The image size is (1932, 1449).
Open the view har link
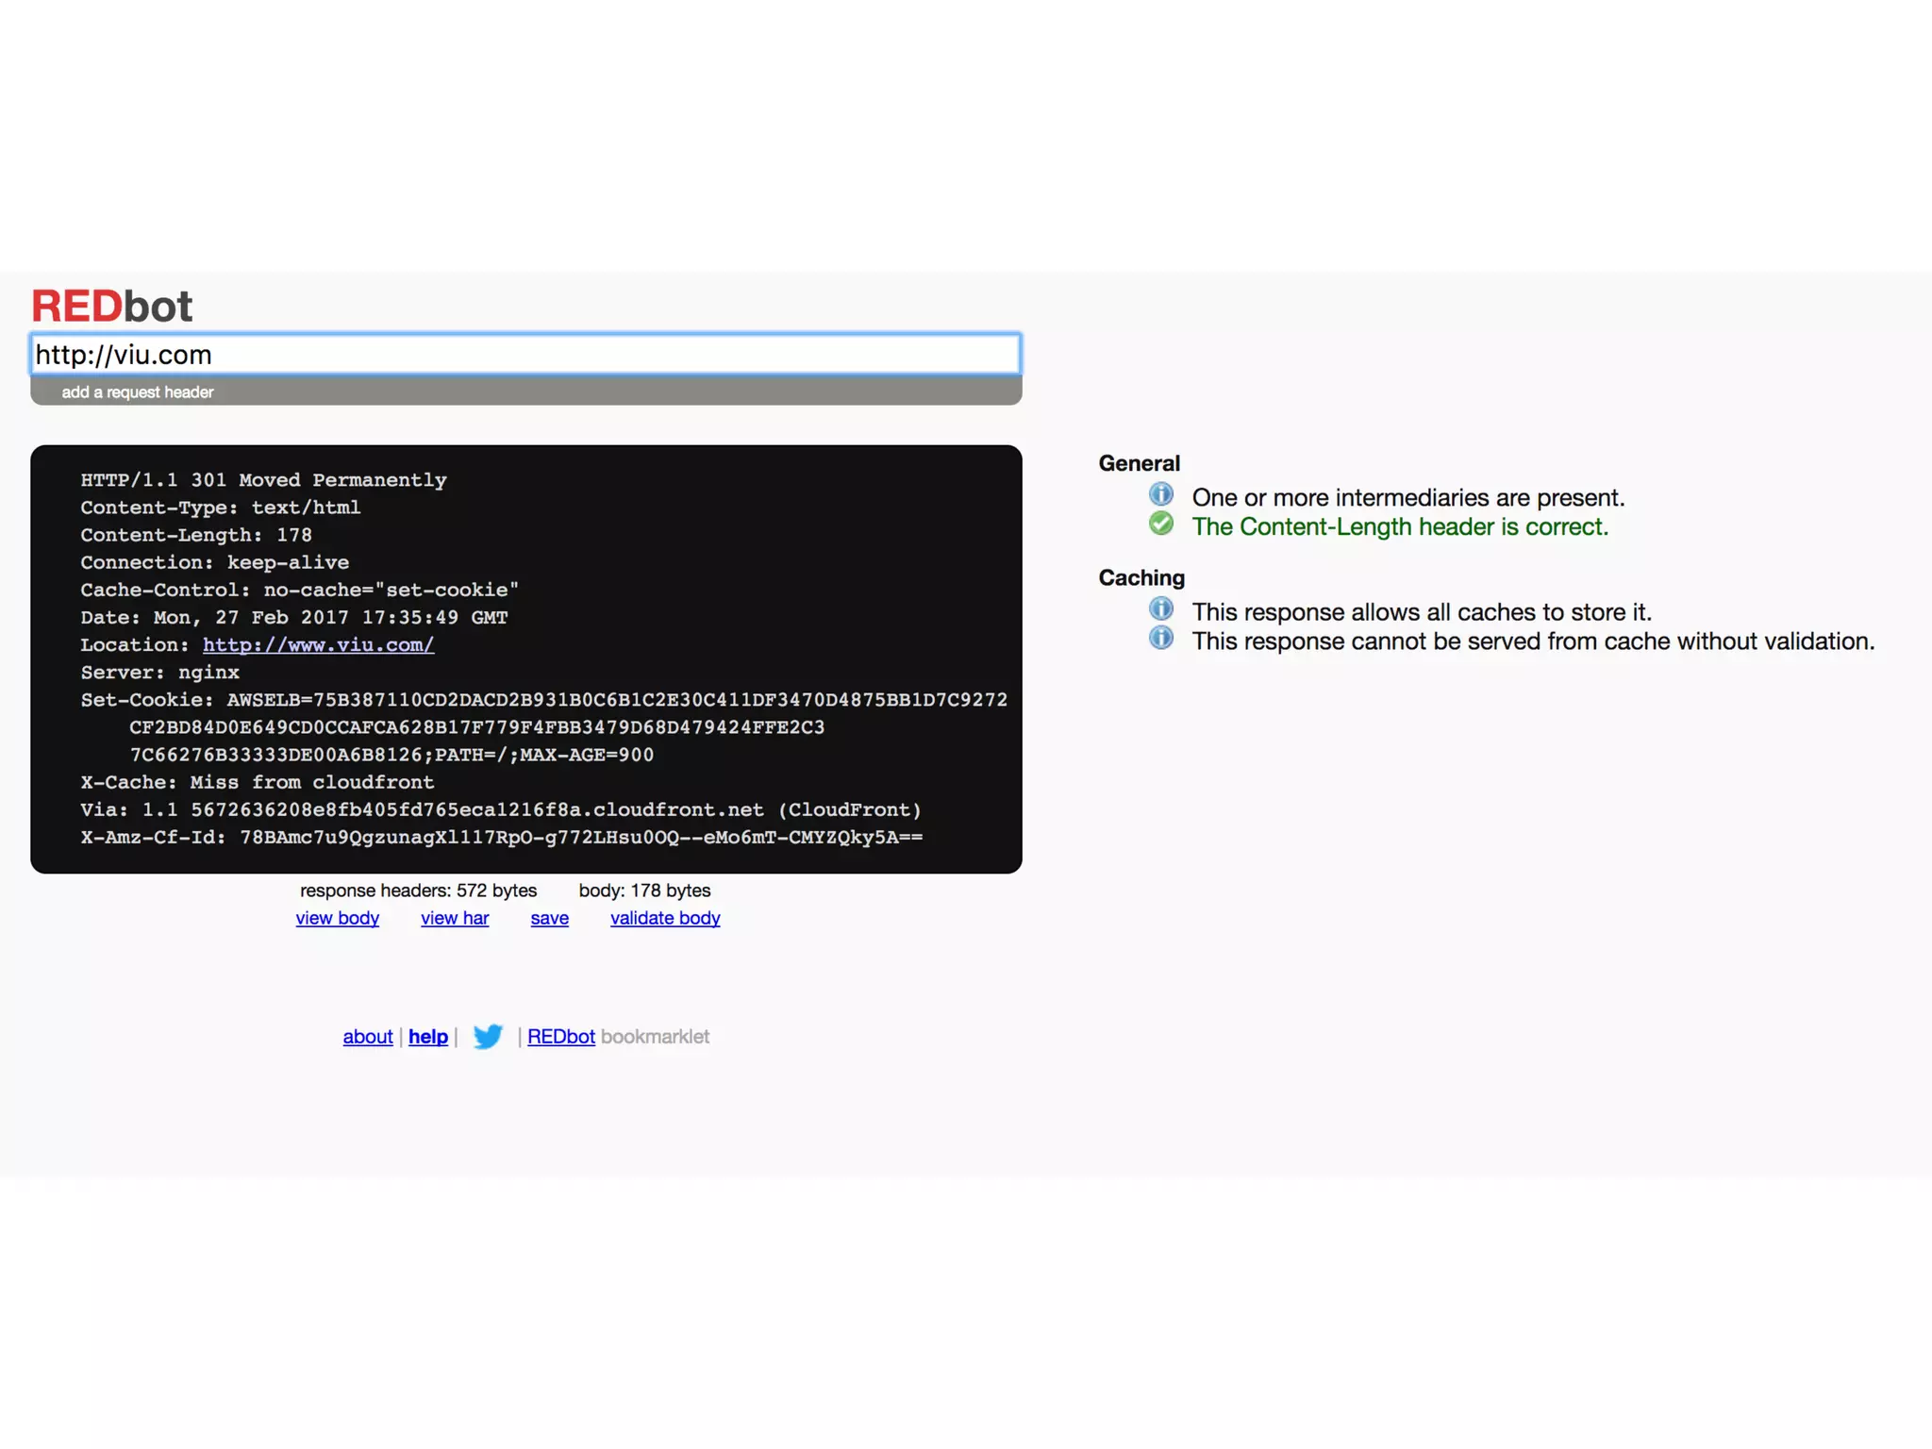454,918
